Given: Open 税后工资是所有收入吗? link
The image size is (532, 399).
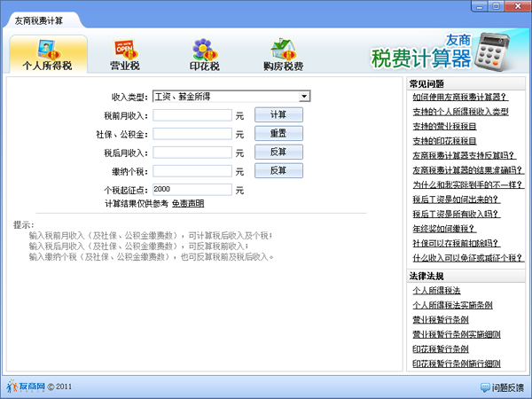Looking at the screenshot, I should click(457, 214).
